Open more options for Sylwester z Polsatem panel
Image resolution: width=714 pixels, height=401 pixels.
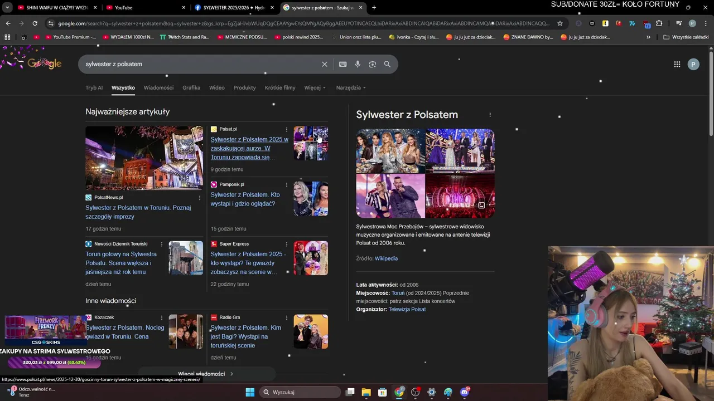tap(490, 115)
